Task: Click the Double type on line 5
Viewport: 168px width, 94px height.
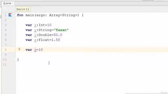Action: (45, 35)
